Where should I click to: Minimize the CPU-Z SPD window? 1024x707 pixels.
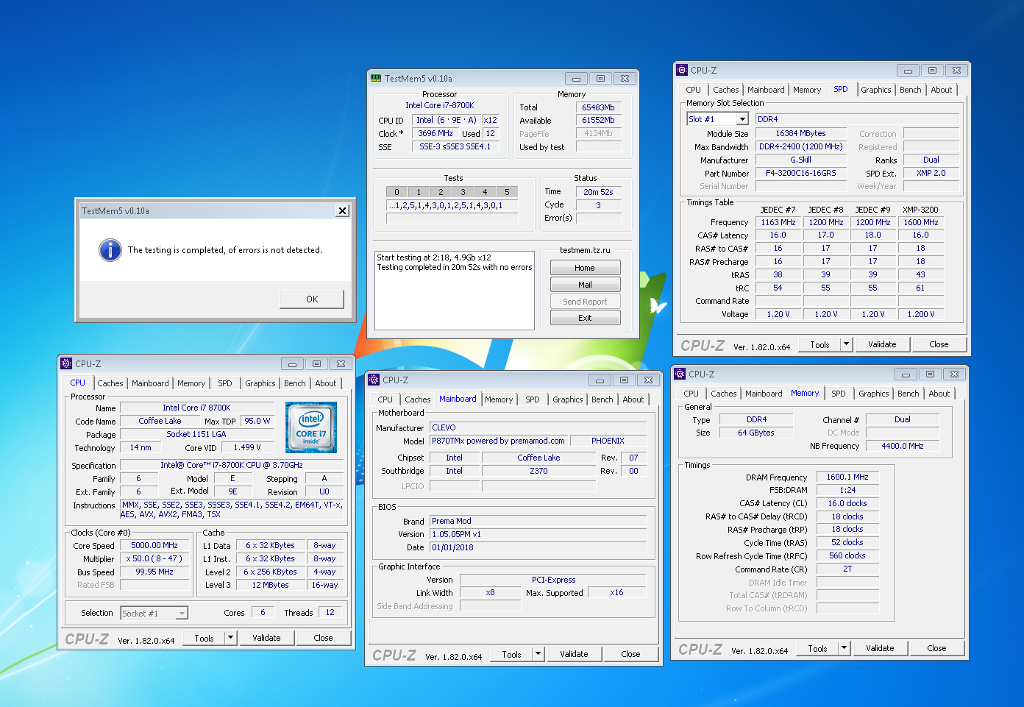[x=908, y=70]
